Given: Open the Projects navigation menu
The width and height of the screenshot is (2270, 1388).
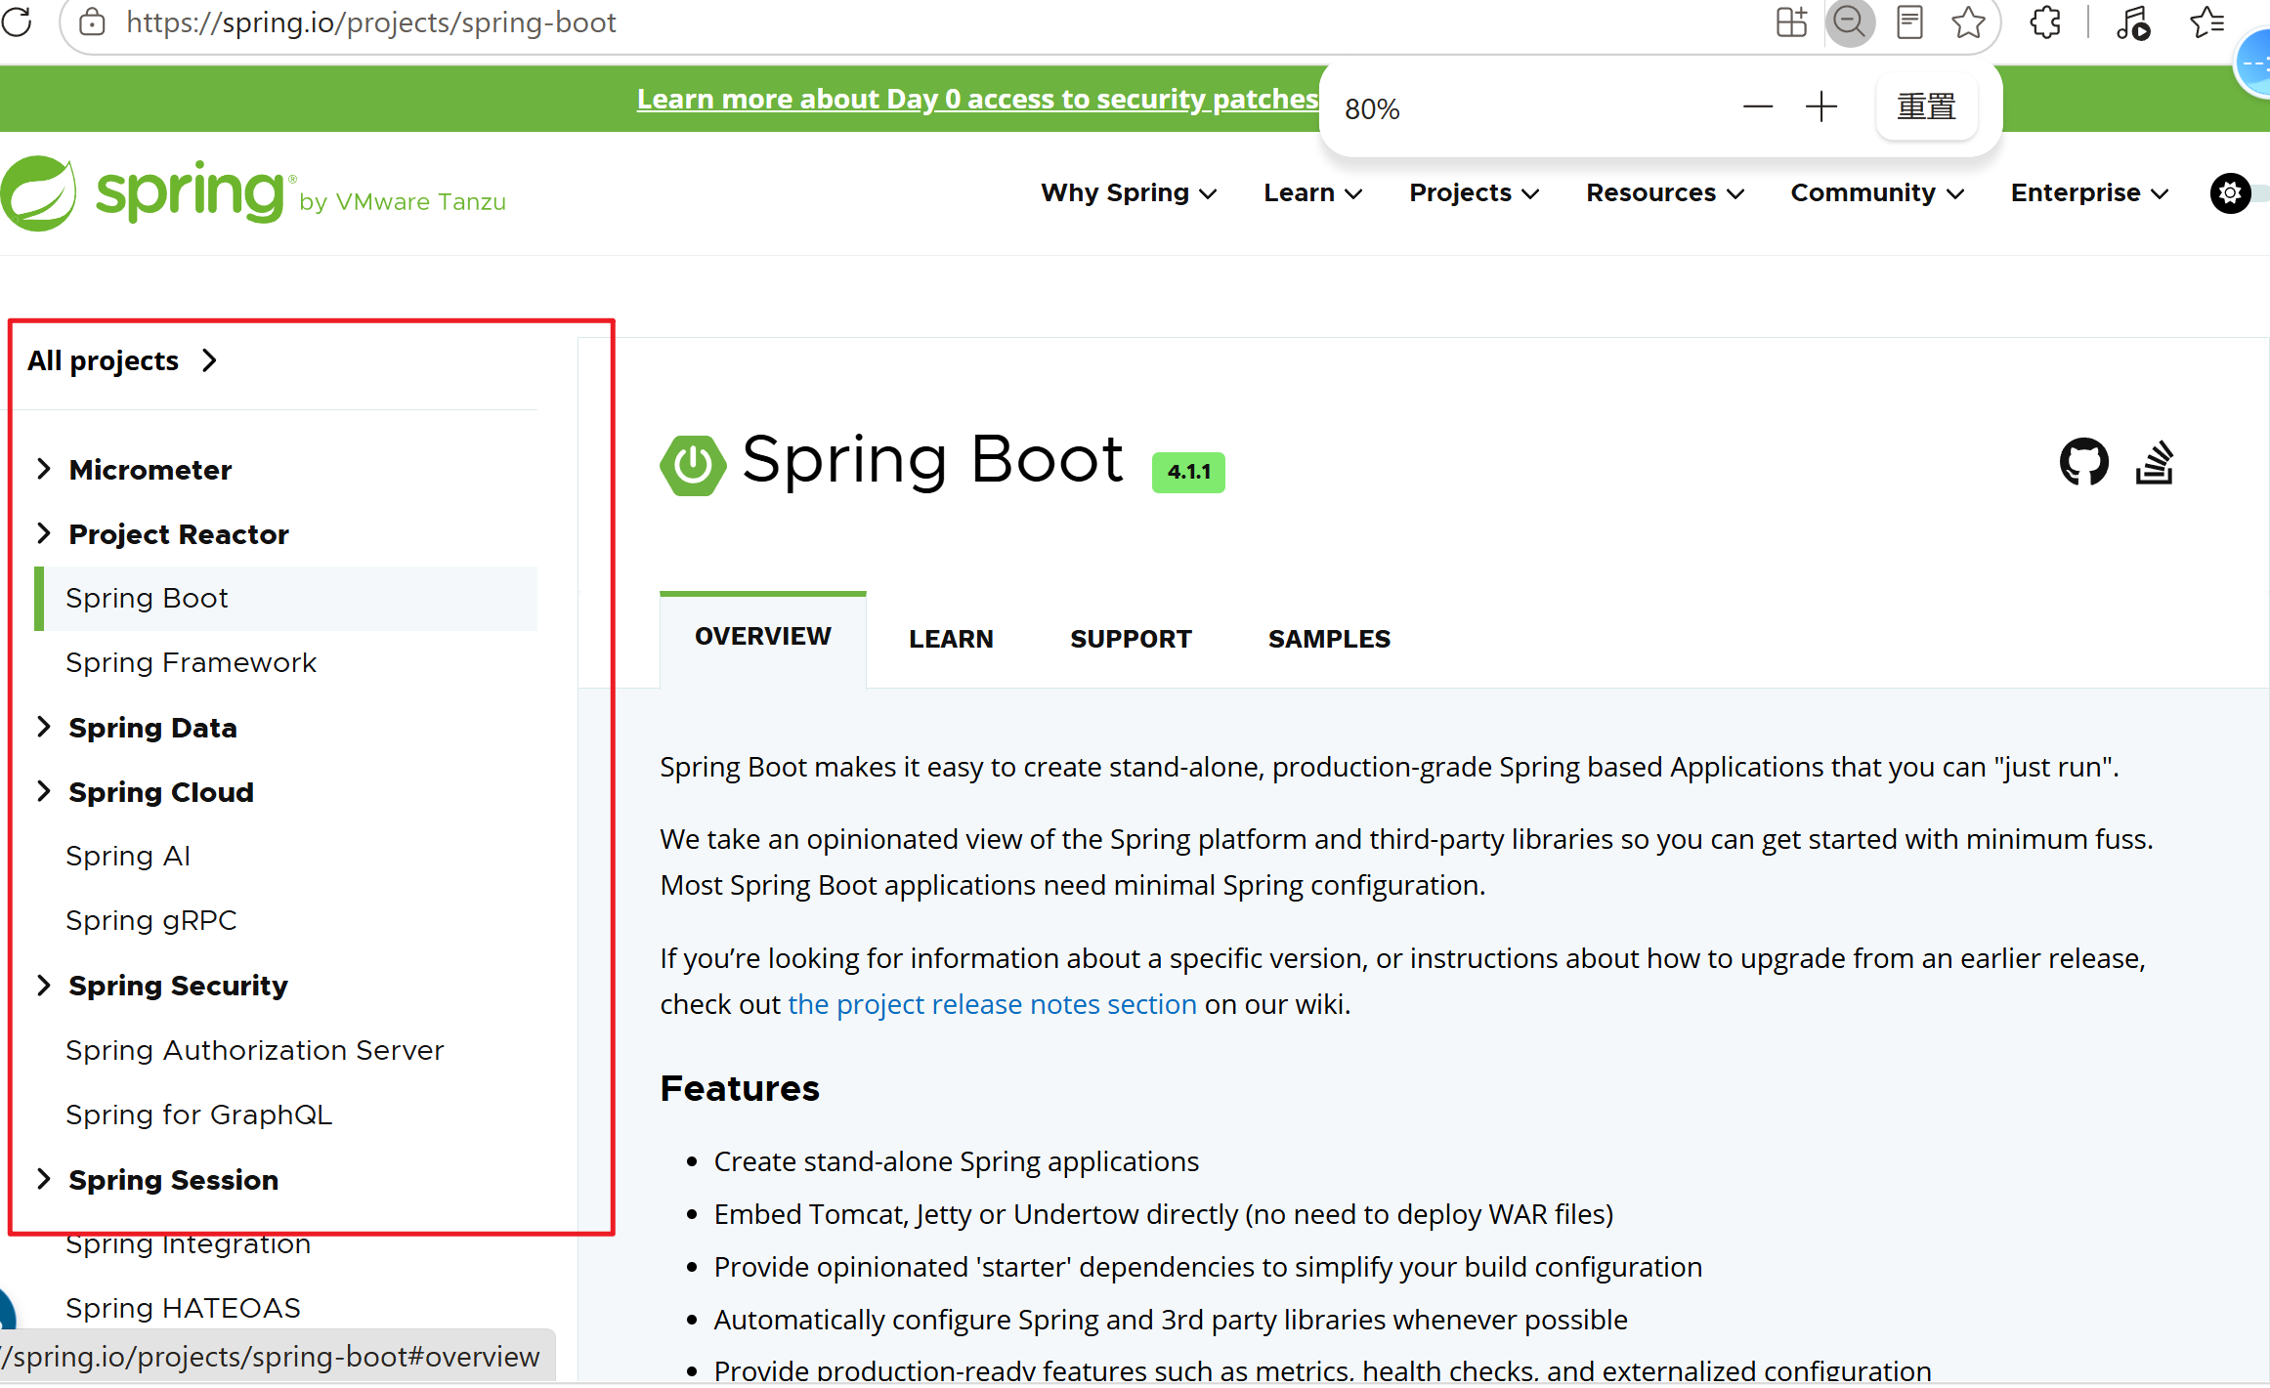Looking at the screenshot, I should 1474,193.
